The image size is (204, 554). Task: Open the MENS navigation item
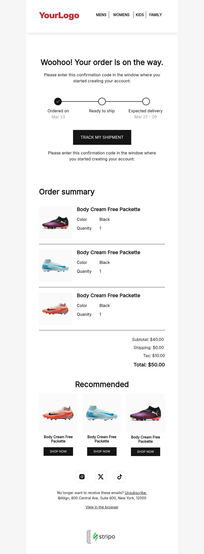coord(101,15)
